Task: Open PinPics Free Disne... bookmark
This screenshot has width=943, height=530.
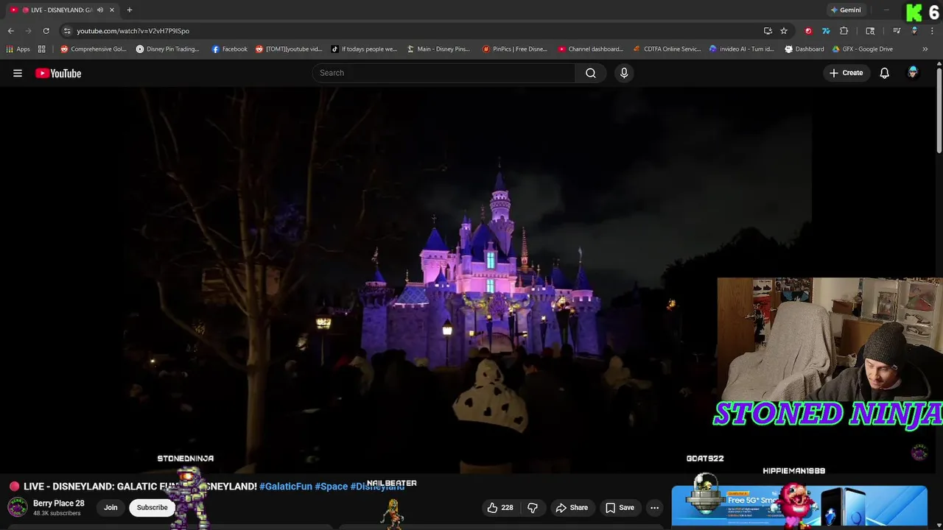Action: pyautogui.click(x=515, y=49)
